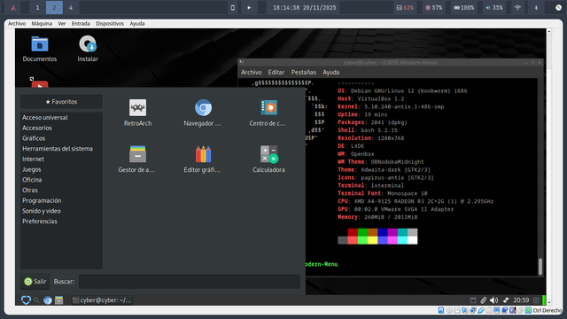Switch to workspace 4 in top bar
Image resolution: width=567 pixels, height=319 pixels.
71,8
